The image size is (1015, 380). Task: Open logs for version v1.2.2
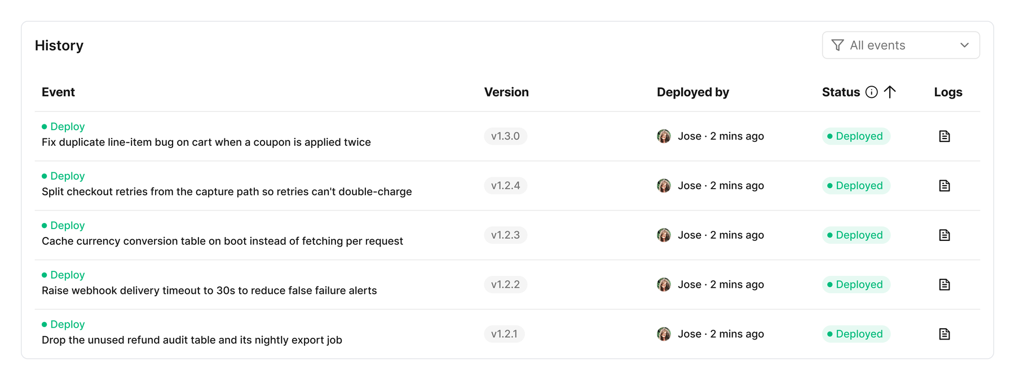[945, 285]
